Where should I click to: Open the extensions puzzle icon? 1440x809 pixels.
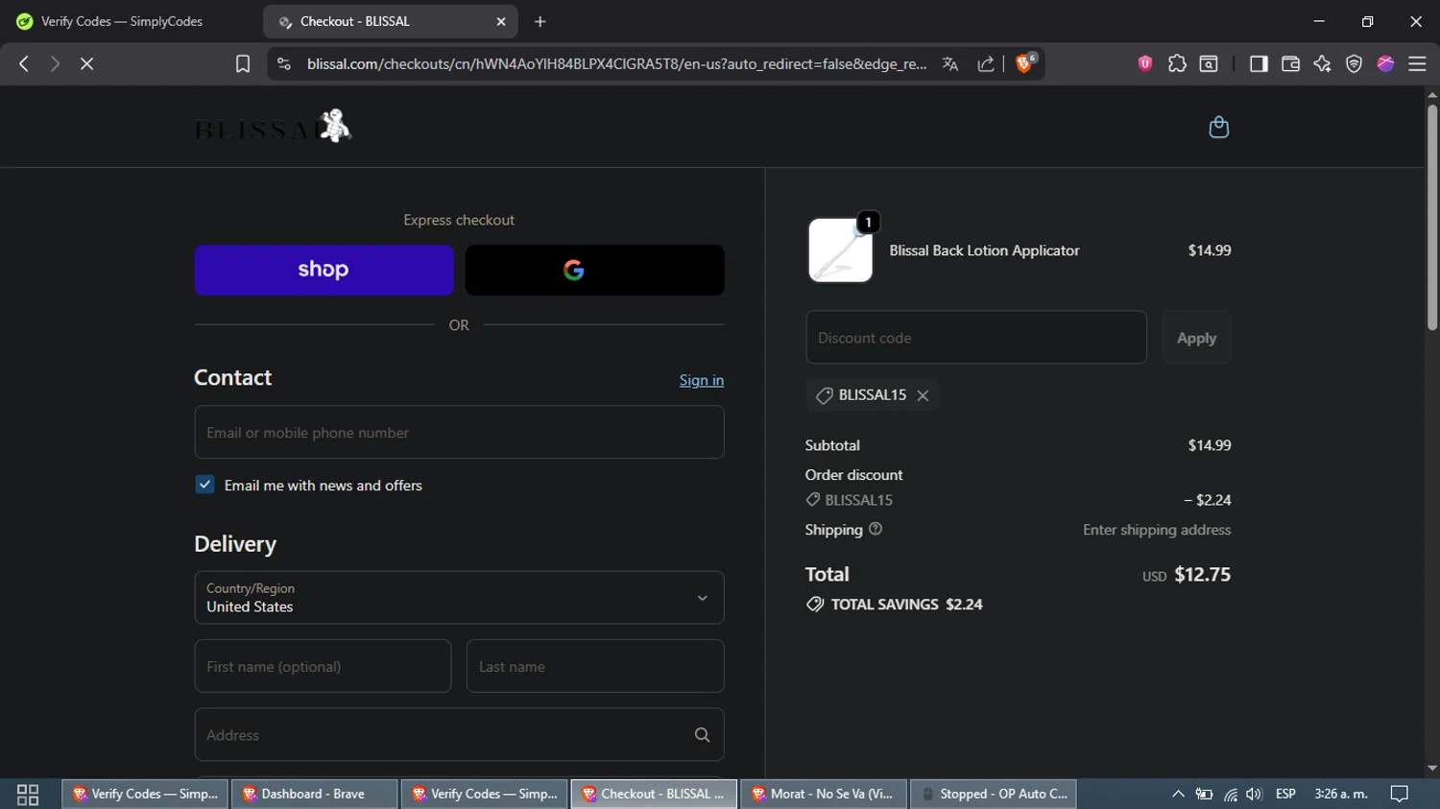[x=1177, y=63]
